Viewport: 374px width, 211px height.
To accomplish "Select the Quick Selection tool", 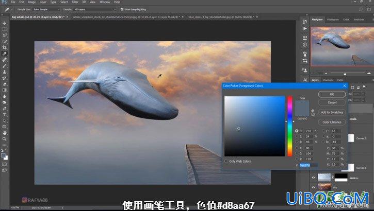I will point(4,41).
